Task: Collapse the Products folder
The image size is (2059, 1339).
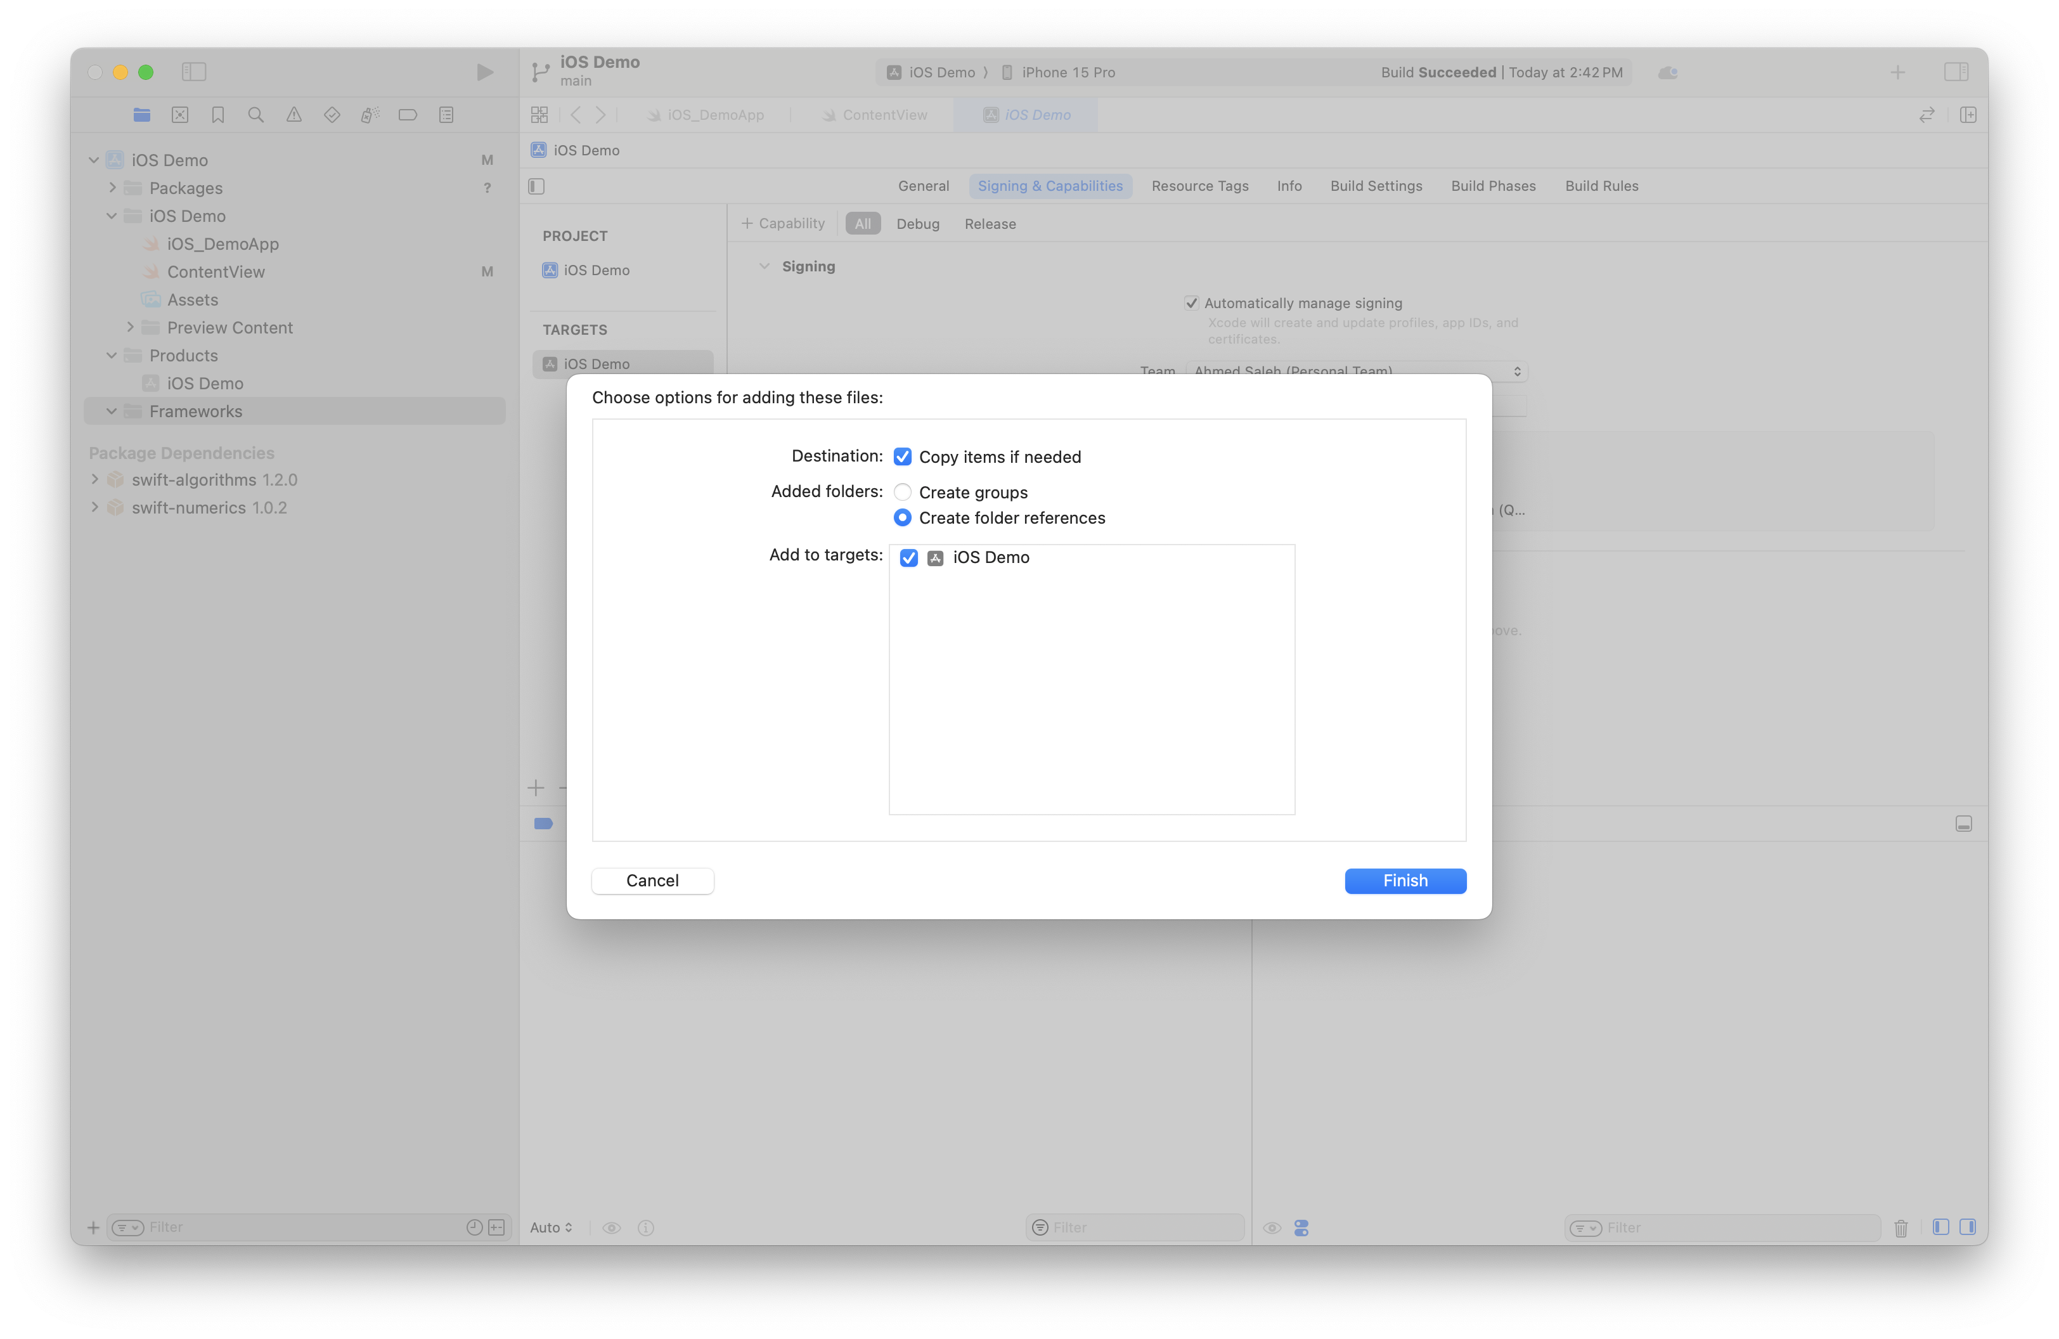Action: [112, 356]
